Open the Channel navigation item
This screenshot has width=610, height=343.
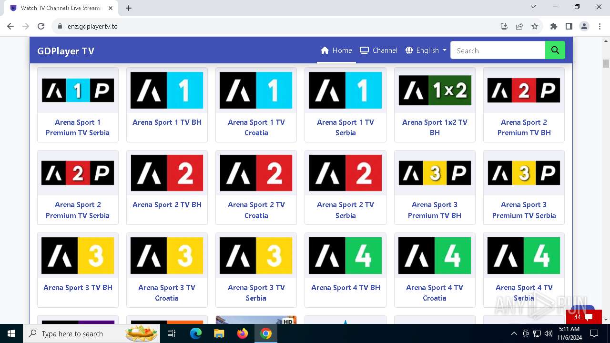[x=378, y=50]
